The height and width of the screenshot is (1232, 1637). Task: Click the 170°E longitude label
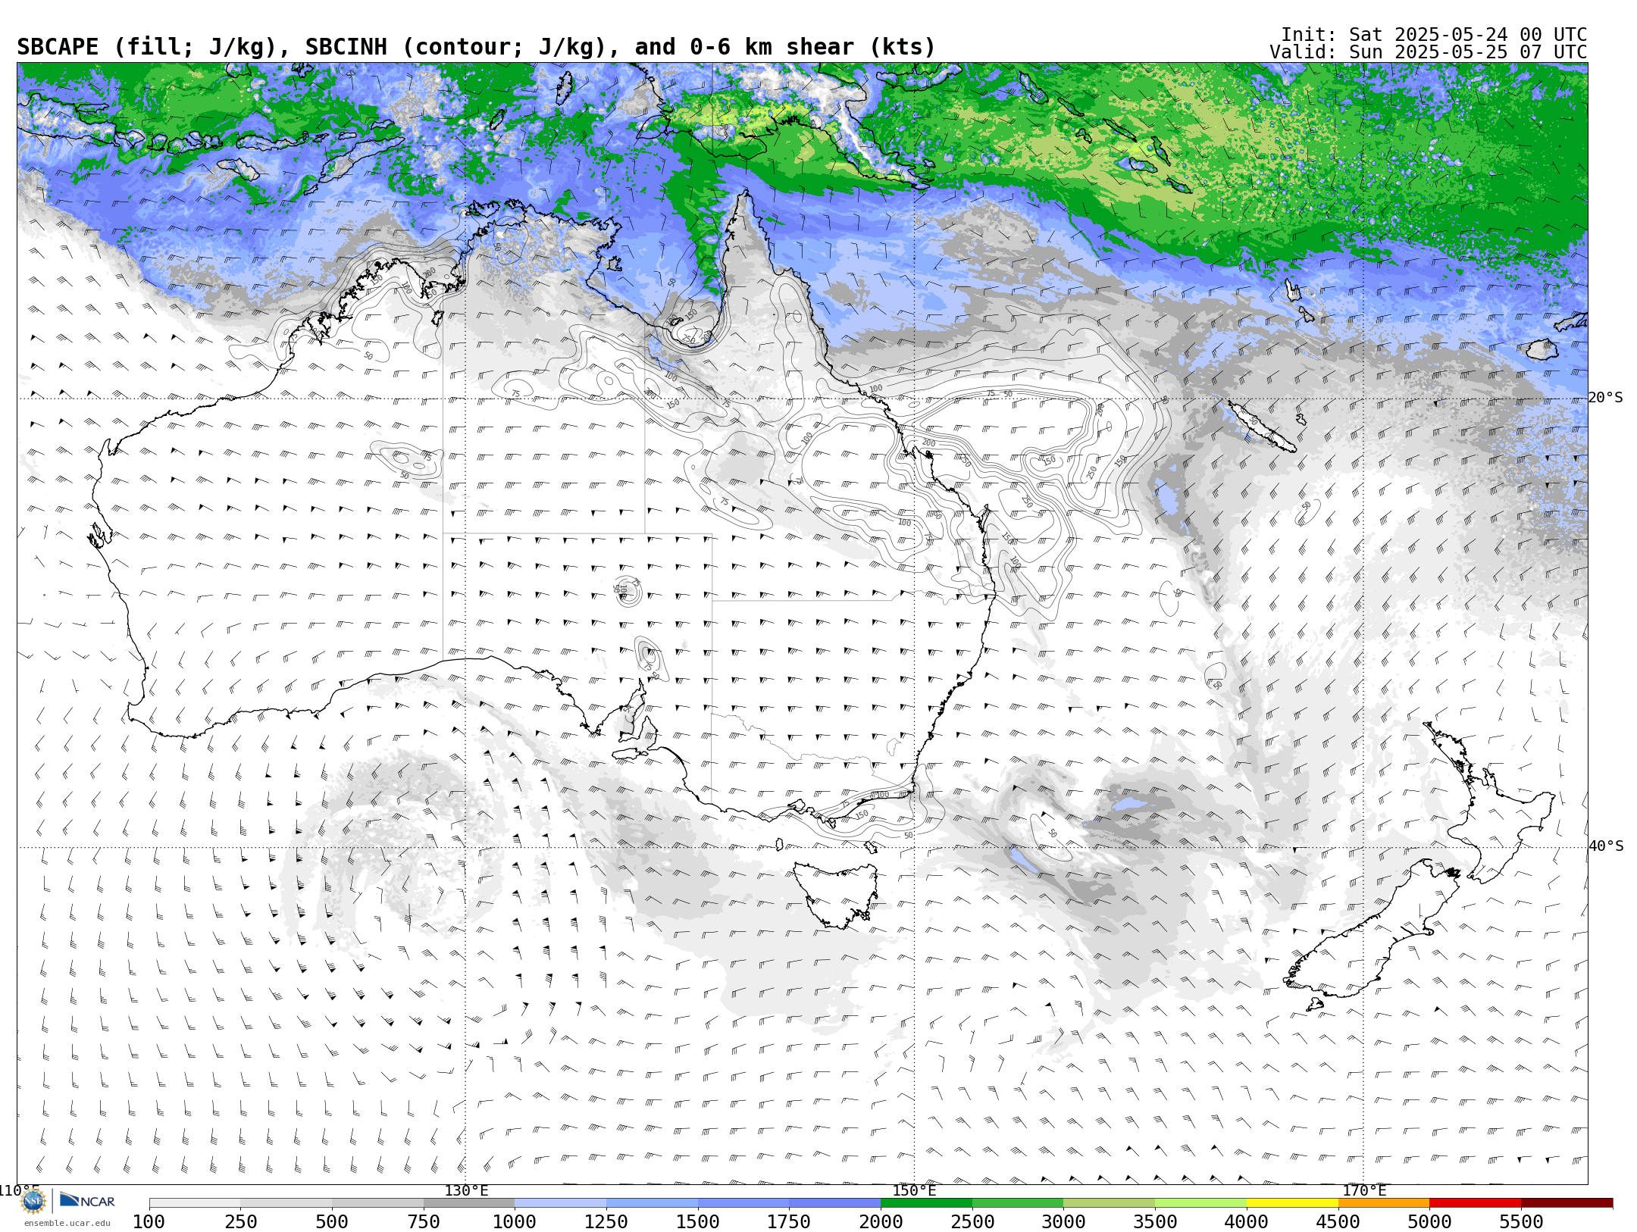[1364, 1190]
